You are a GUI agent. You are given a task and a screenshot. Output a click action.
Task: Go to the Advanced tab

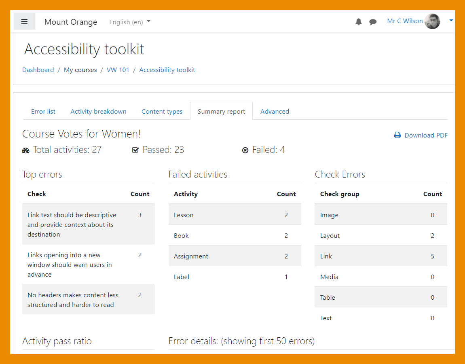click(275, 112)
